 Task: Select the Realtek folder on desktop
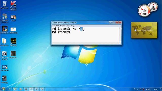tap(4, 42)
